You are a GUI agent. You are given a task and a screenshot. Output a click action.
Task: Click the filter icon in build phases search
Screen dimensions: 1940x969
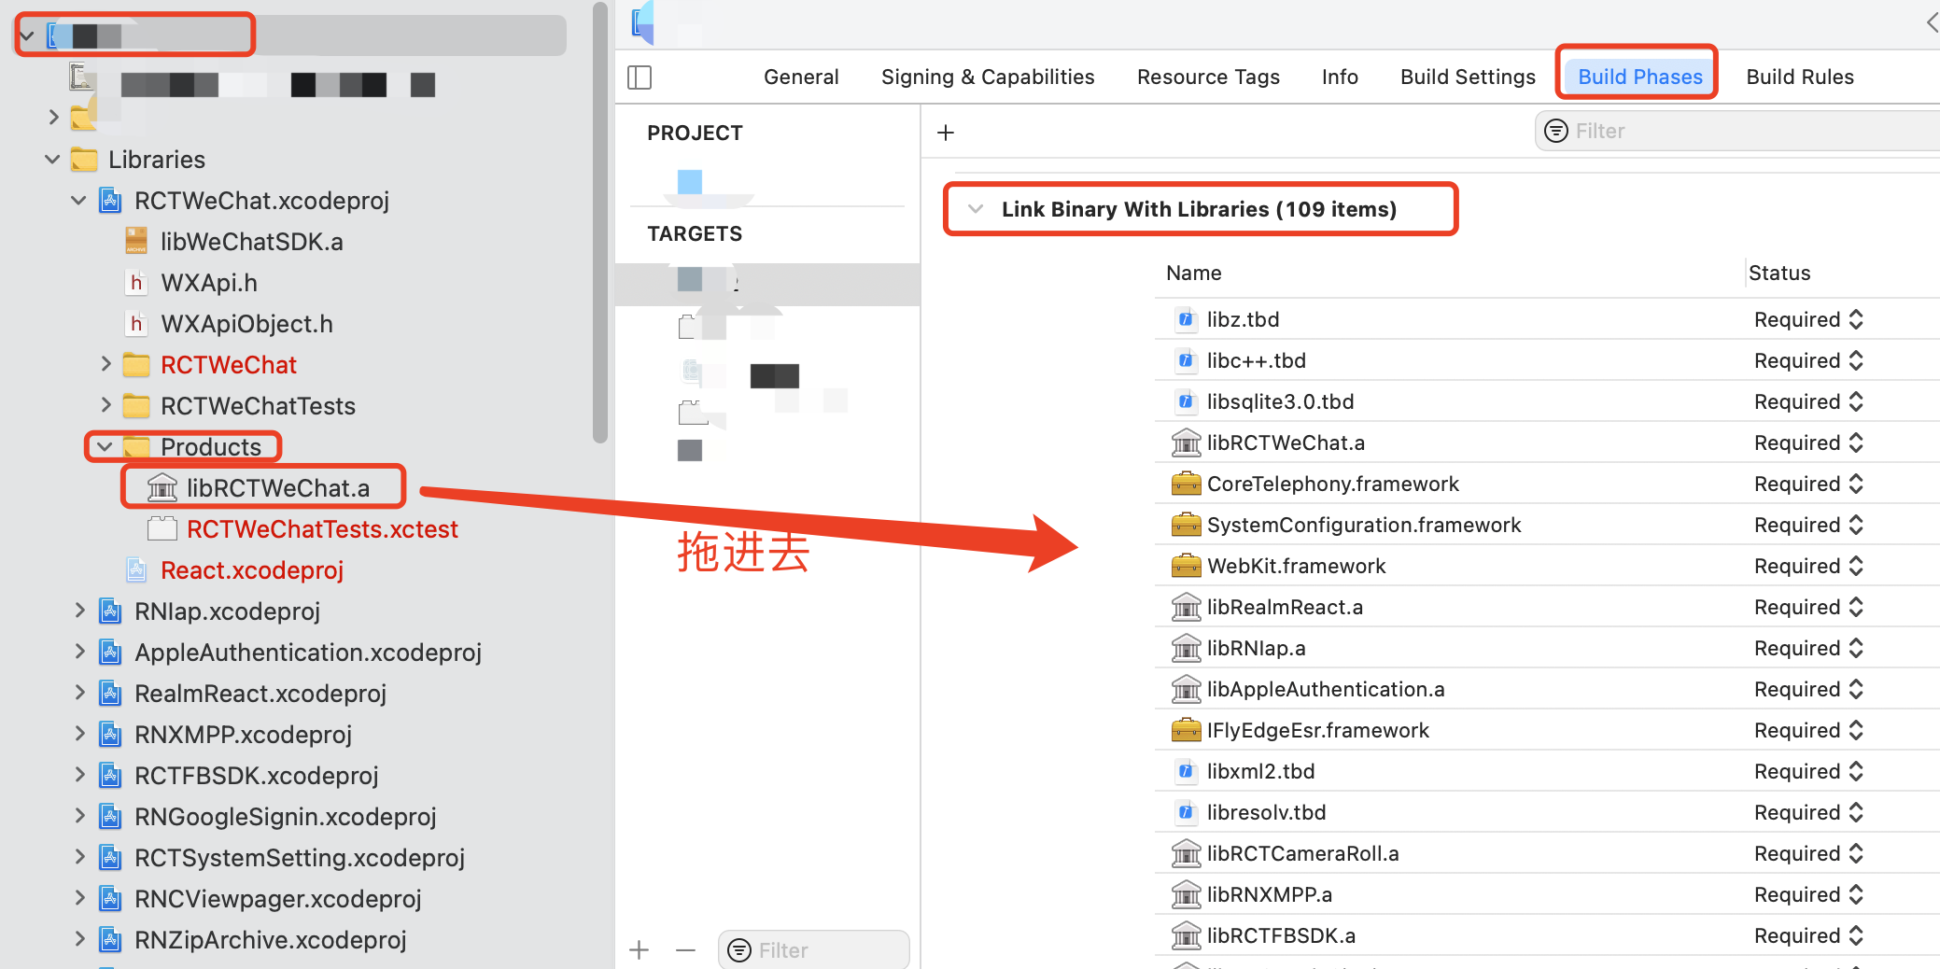click(x=1556, y=131)
